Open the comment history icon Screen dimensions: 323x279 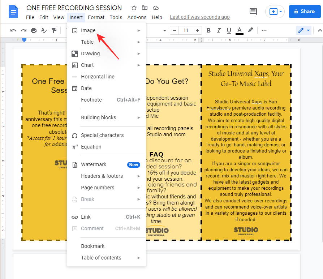tap(253, 12)
